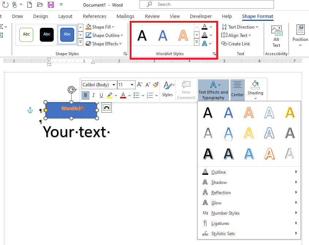Toggle Italic formatting in mini toolbar
The image size is (309, 245).
[x=93, y=95]
